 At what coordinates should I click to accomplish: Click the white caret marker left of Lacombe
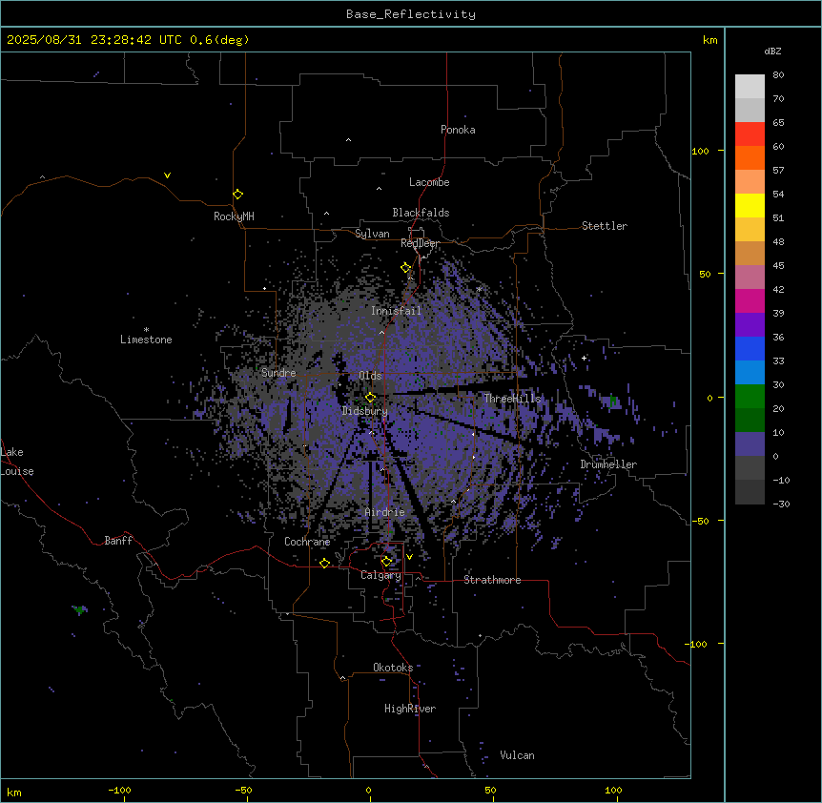pos(379,189)
